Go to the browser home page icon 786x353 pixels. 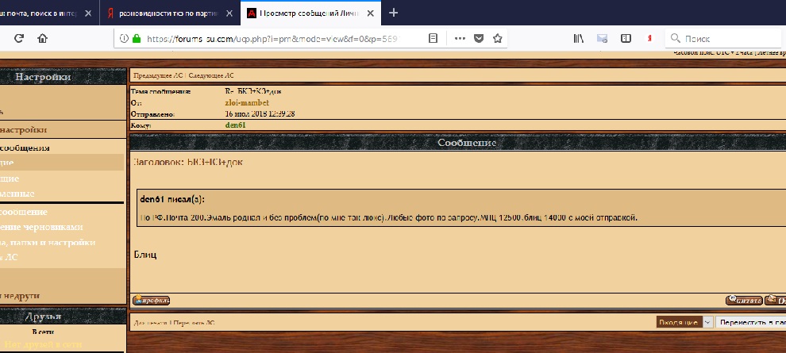tap(42, 38)
